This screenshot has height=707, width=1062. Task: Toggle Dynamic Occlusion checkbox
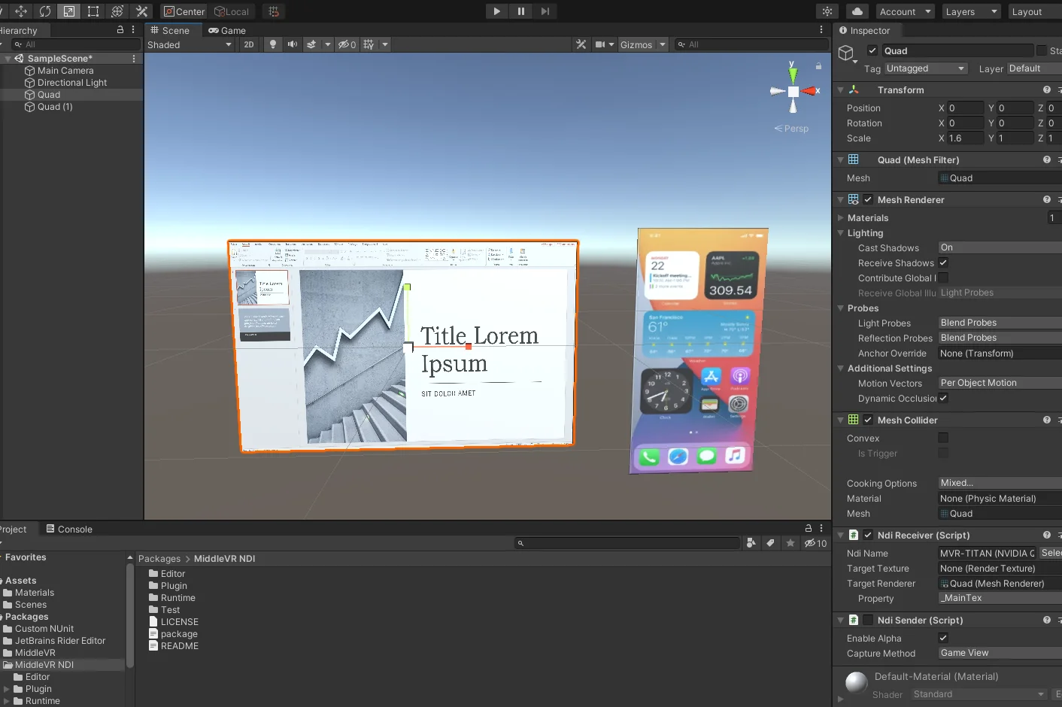[x=943, y=398]
